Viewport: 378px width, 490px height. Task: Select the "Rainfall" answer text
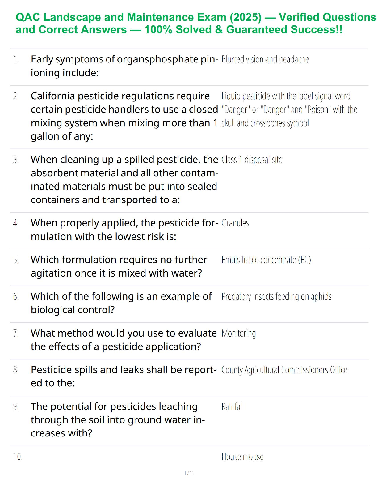233,406
